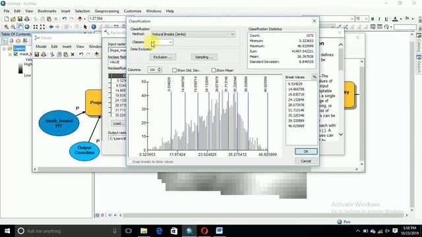
Task: Apply bold text formatting
Action: 373,19
